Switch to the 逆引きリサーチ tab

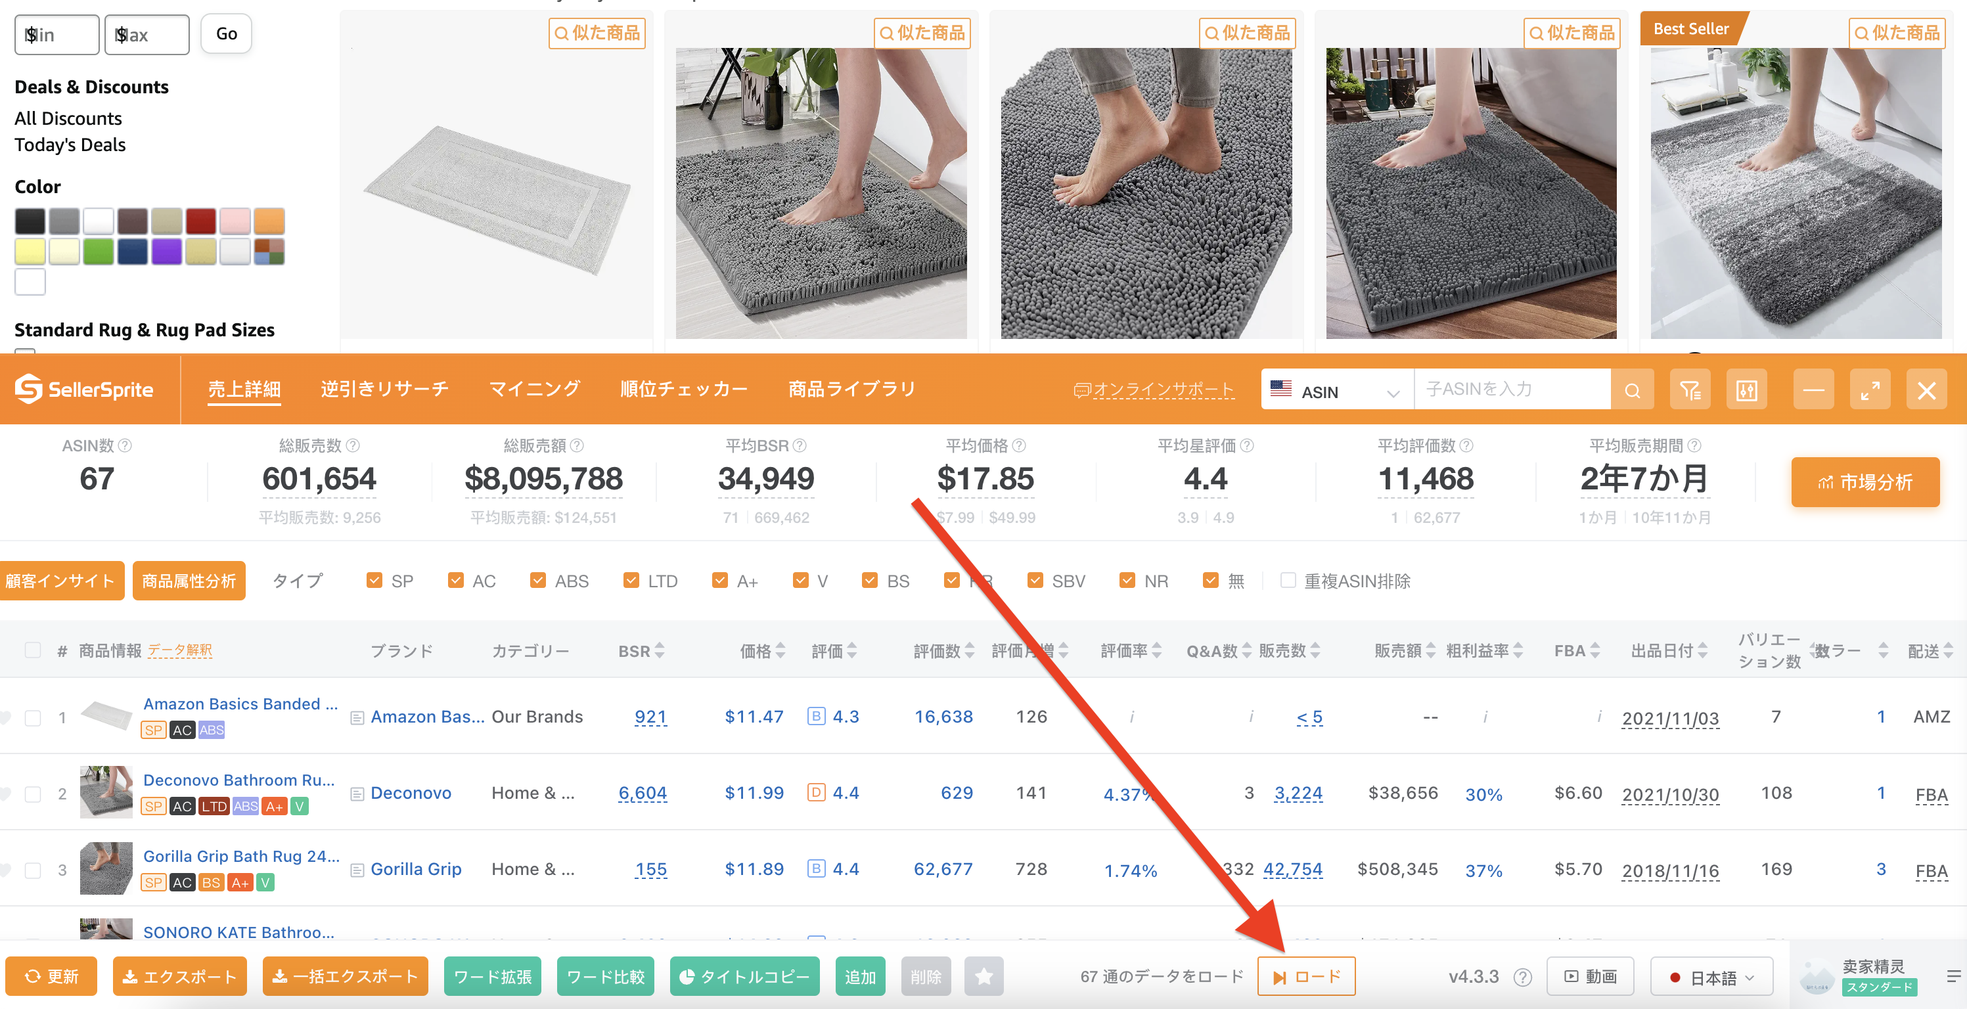pyautogui.click(x=384, y=390)
